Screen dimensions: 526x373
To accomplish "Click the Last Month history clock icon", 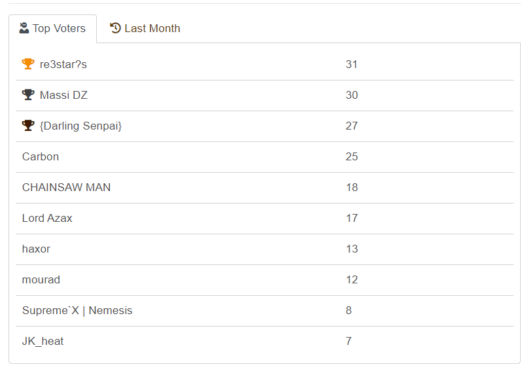I will pos(116,28).
